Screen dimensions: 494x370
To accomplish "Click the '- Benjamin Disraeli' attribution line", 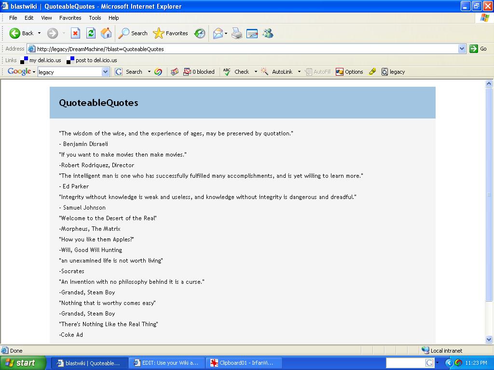I will 83,144.
